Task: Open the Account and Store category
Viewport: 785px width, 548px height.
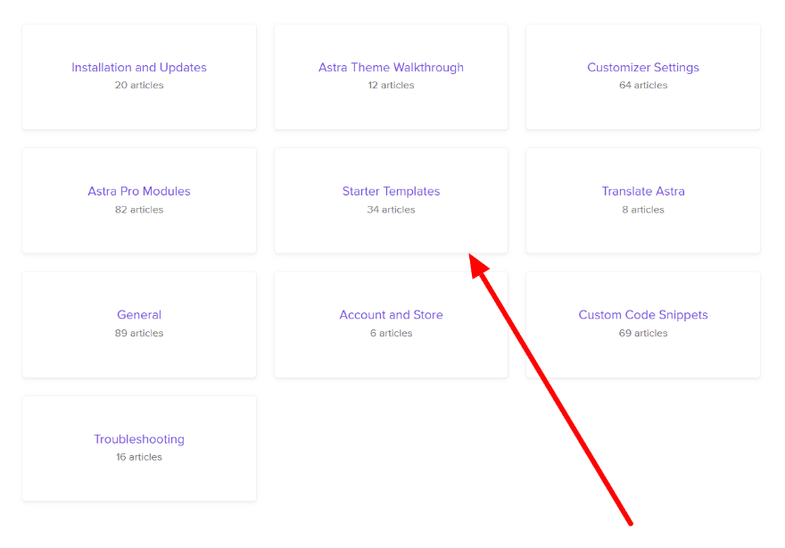Action: [x=391, y=314]
